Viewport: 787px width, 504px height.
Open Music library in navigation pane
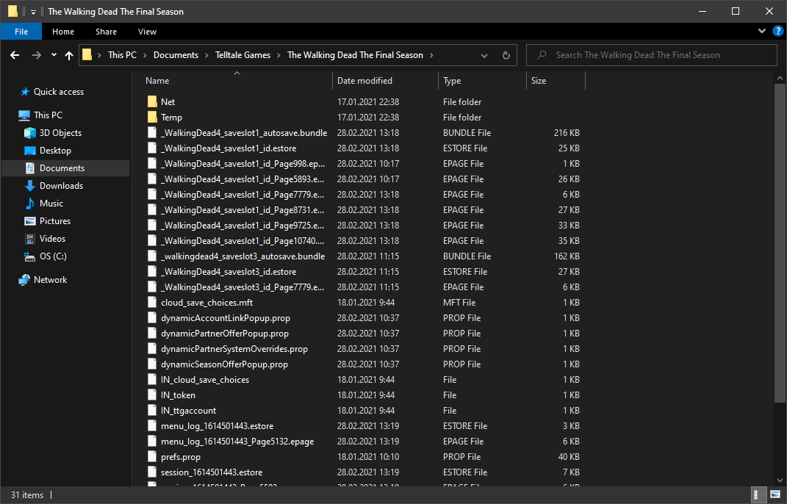(x=51, y=204)
